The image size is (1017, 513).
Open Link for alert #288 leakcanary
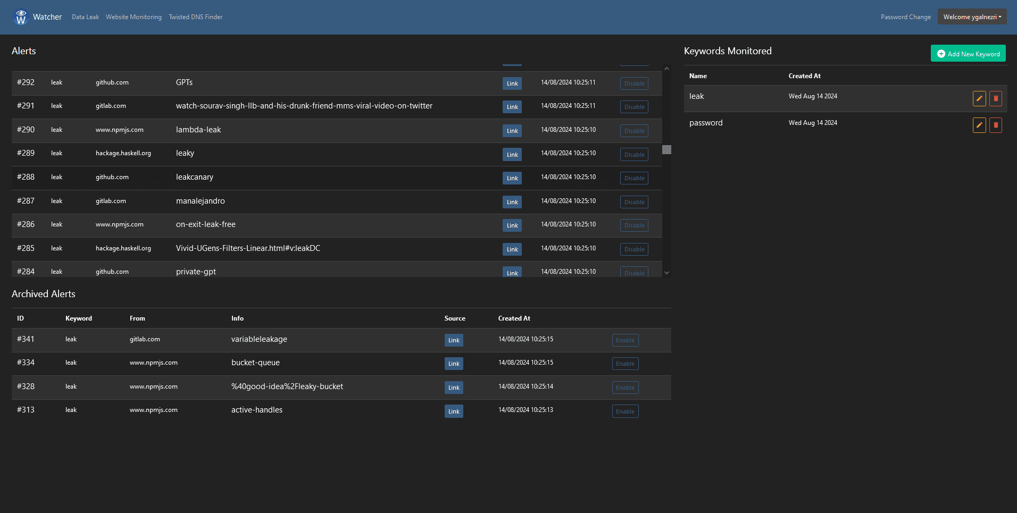pyautogui.click(x=512, y=178)
